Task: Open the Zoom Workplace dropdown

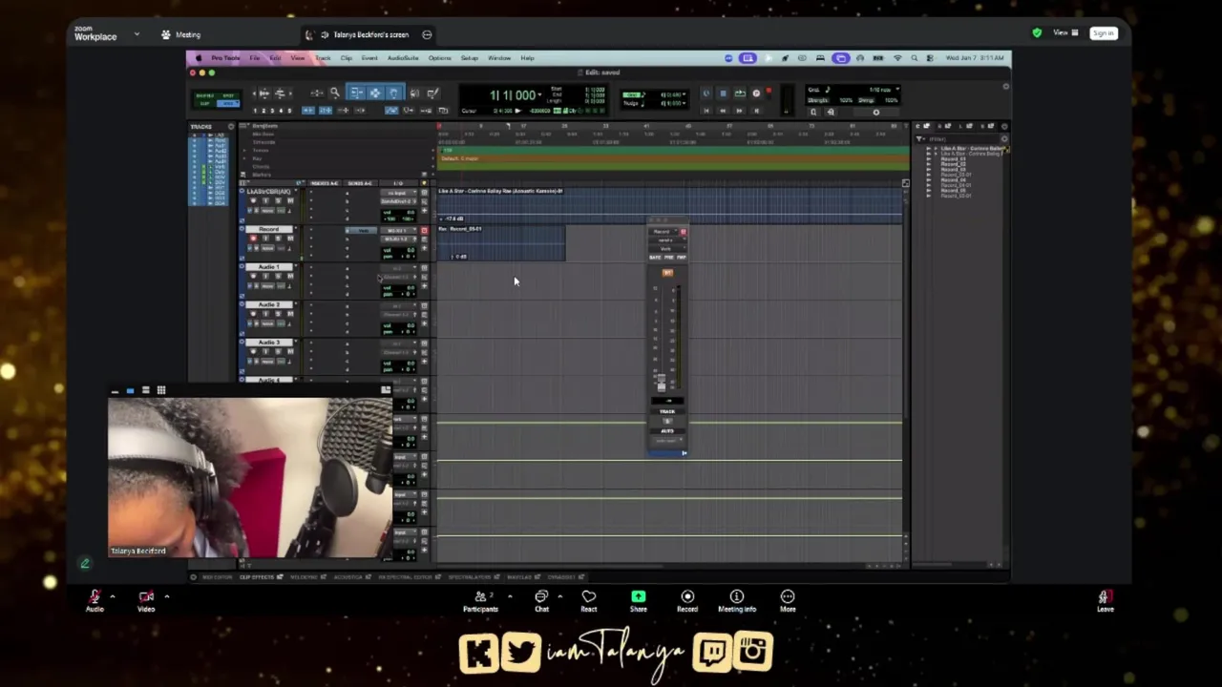Action: point(137,34)
